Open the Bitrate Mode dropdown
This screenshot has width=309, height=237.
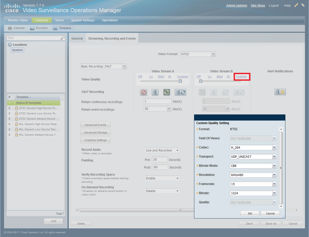point(274,166)
